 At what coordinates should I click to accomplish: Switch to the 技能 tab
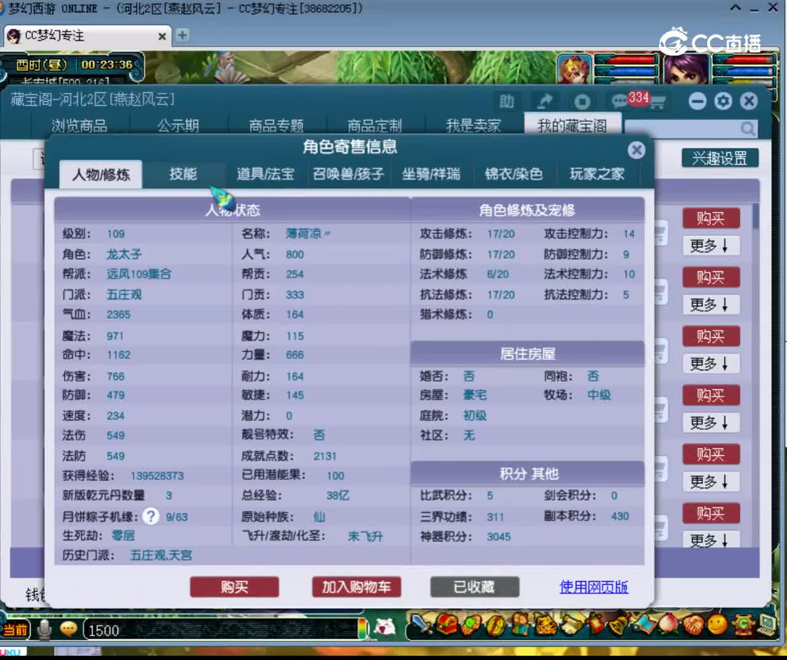183,174
